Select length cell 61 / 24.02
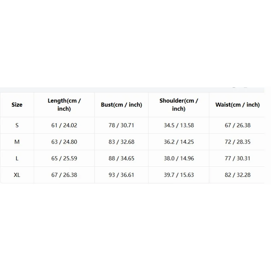 tap(64, 125)
